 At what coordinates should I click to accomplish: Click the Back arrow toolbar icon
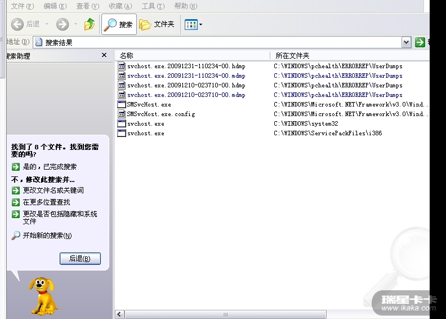pos(17,24)
